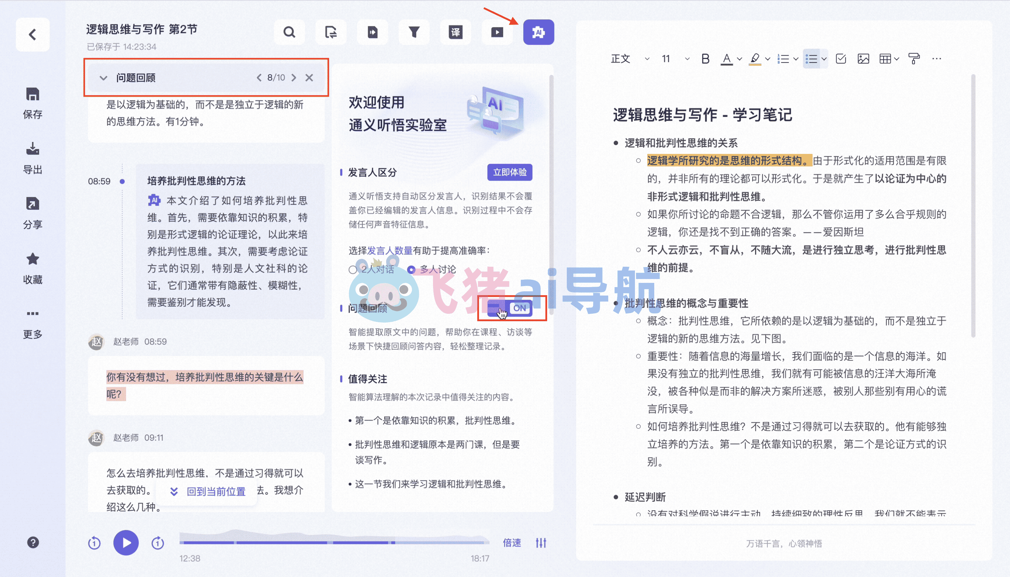
Task: Toggle bold text formatting
Action: 705,59
